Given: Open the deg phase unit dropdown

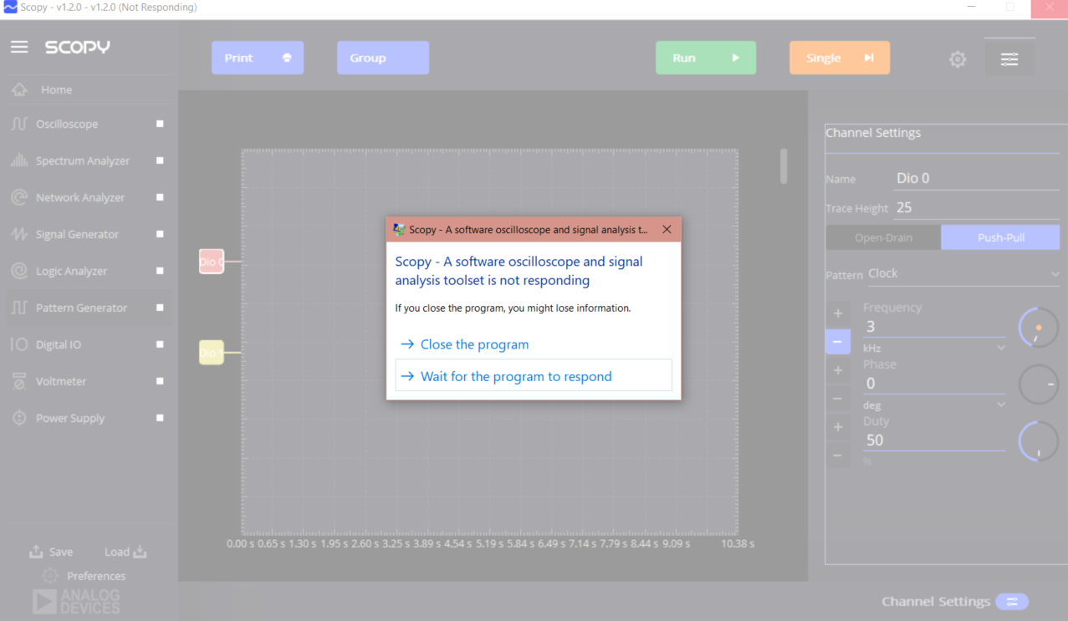Looking at the screenshot, I should point(934,405).
